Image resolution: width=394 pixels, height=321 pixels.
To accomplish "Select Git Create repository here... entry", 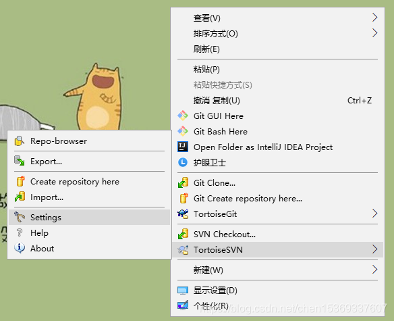I will [x=277, y=199].
